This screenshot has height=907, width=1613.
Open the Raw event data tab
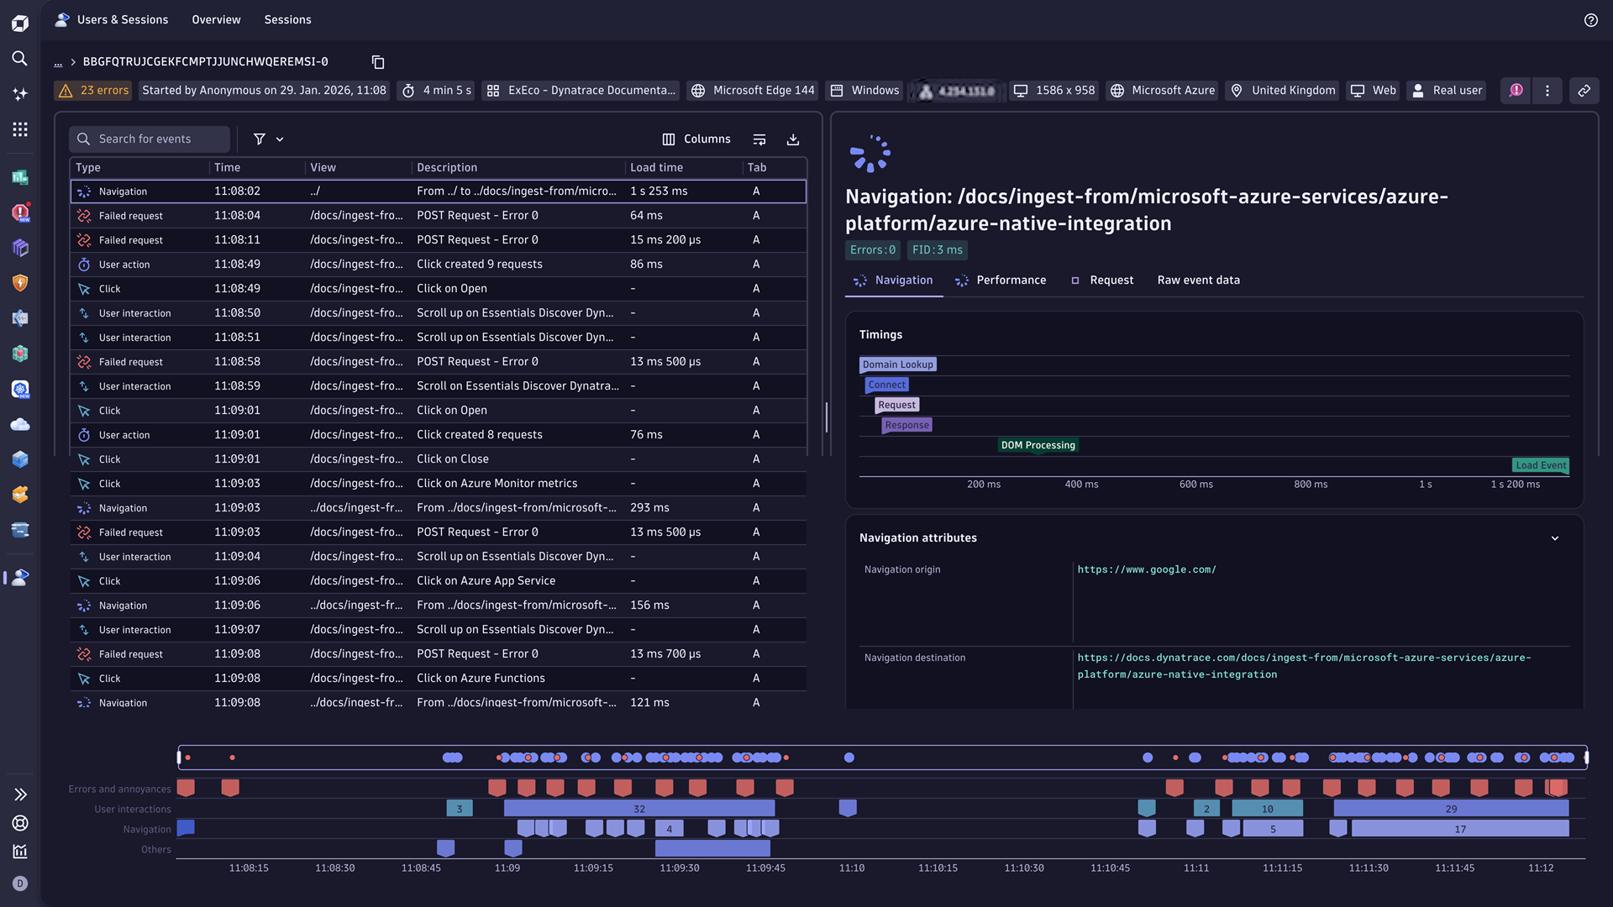1199,280
